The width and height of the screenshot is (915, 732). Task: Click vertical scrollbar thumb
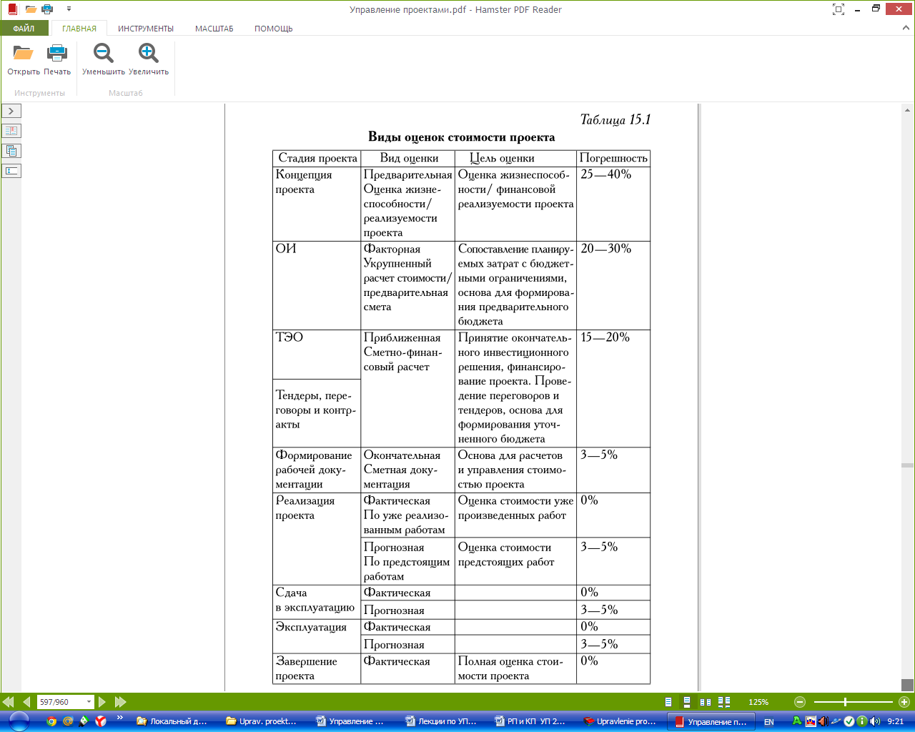[x=908, y=465]
